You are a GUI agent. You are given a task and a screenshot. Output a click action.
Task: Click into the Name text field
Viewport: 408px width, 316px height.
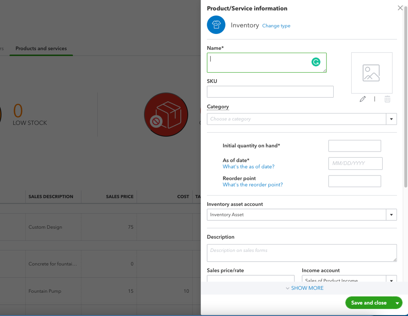(x=267, y=63)
